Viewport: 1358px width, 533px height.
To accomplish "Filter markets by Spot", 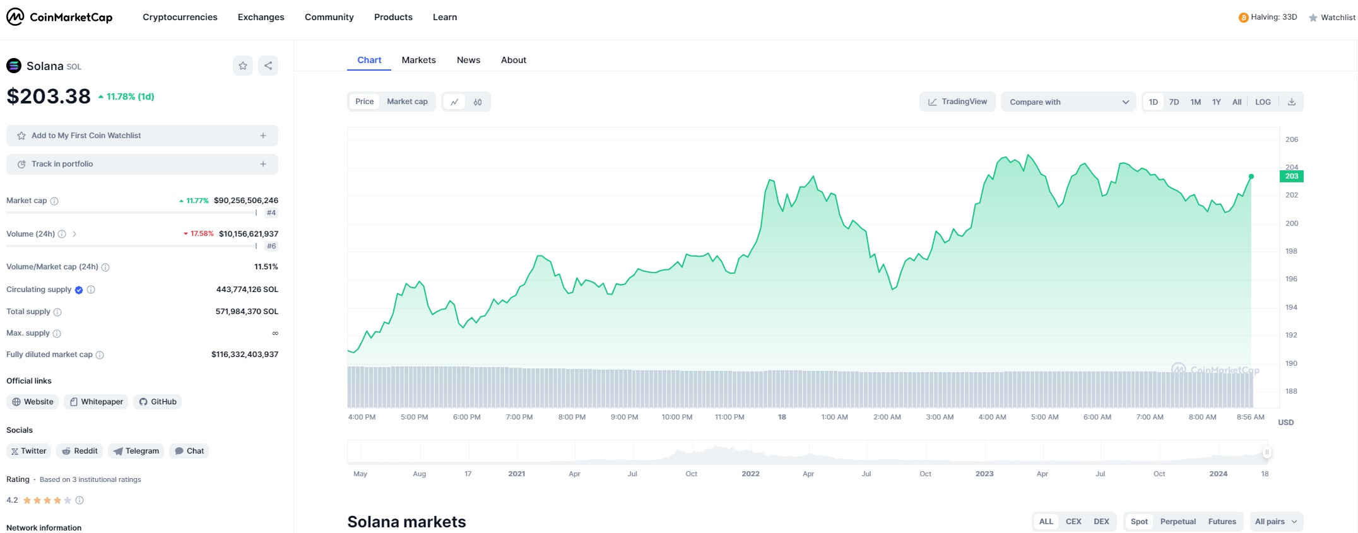I will [x=1139, y=522].
